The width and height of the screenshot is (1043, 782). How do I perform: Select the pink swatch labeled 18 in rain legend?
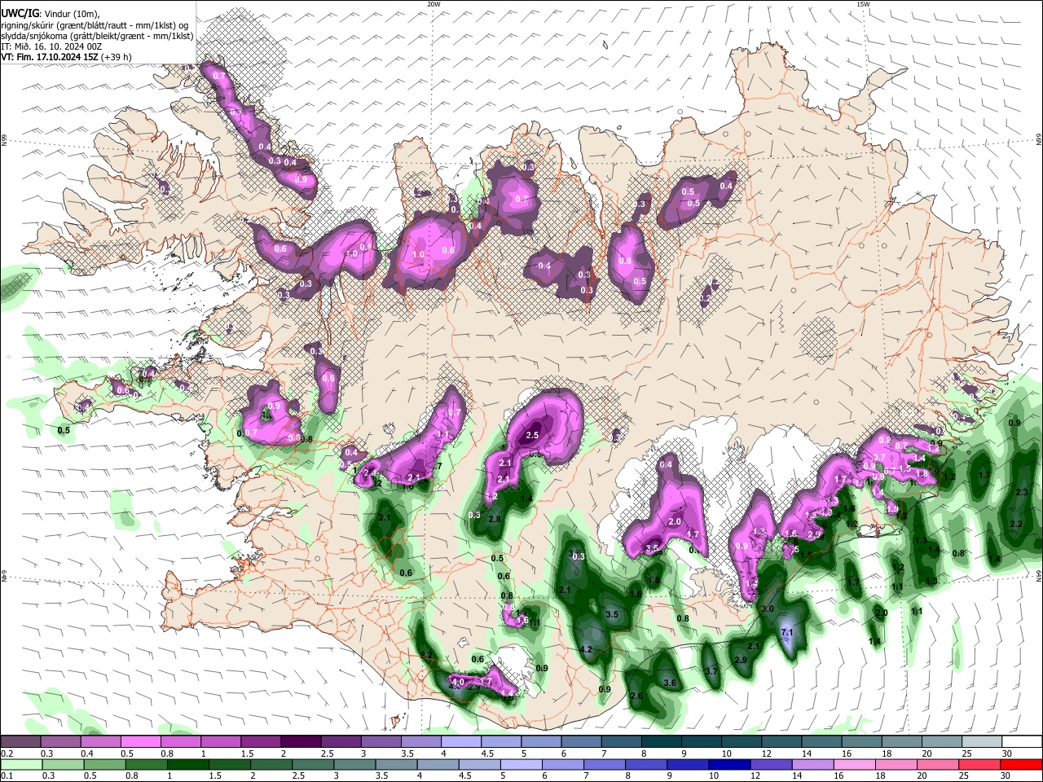click(x=895, y=764)
